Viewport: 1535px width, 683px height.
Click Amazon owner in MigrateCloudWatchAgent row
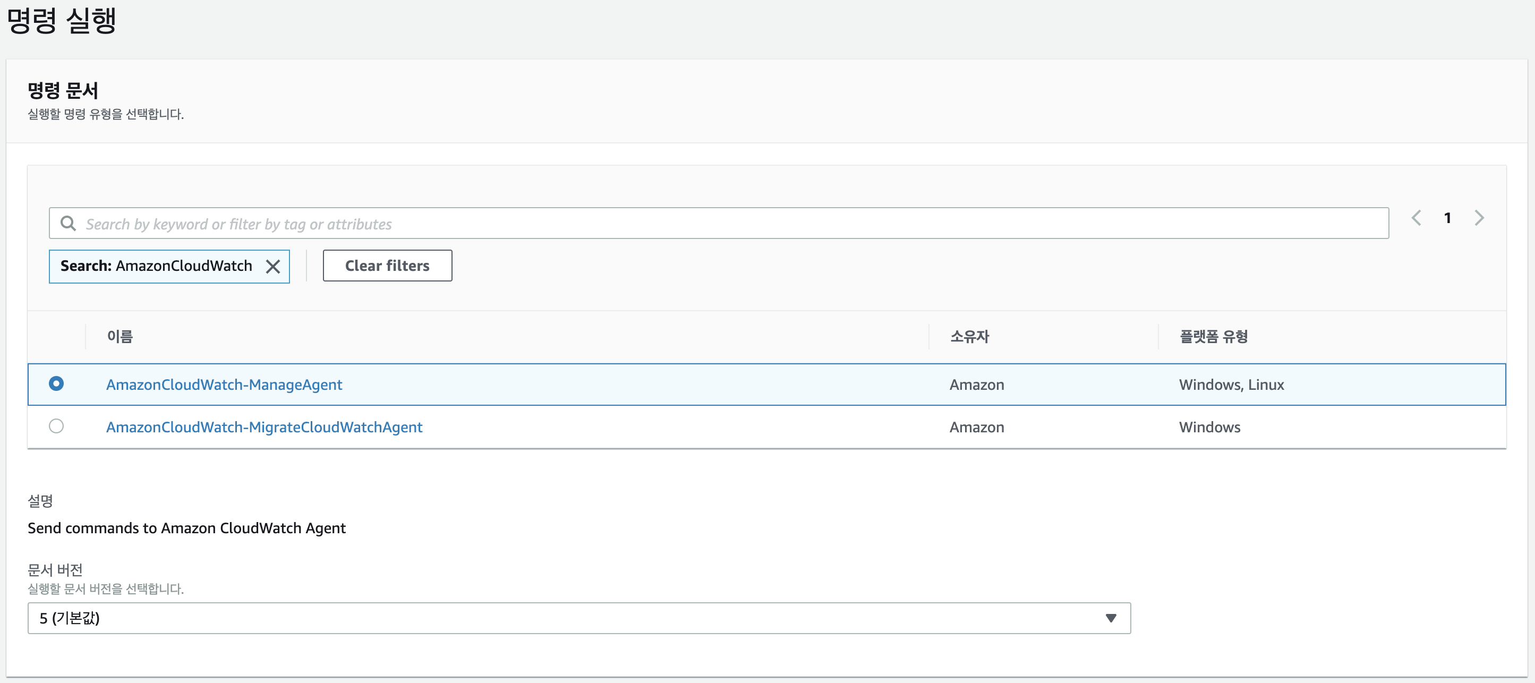pos(977,428)
